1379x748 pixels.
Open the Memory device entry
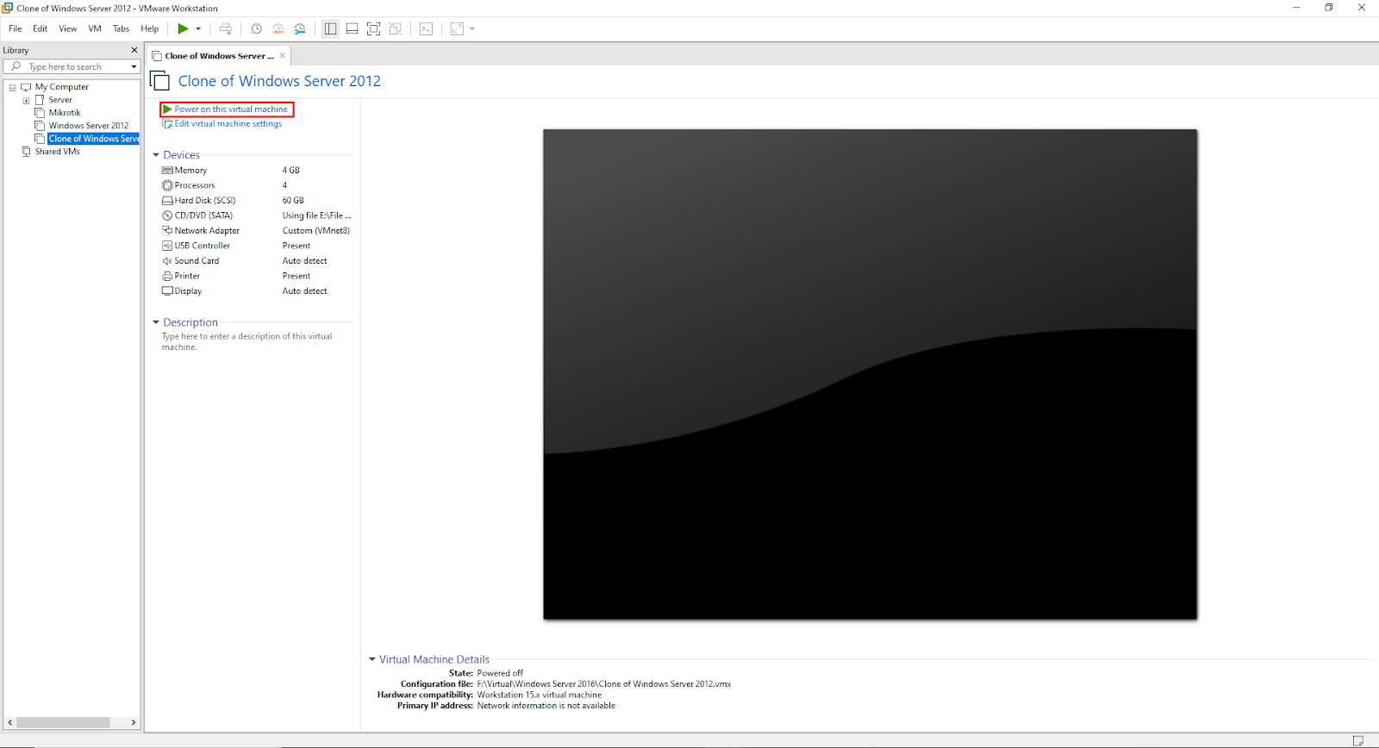190,171
